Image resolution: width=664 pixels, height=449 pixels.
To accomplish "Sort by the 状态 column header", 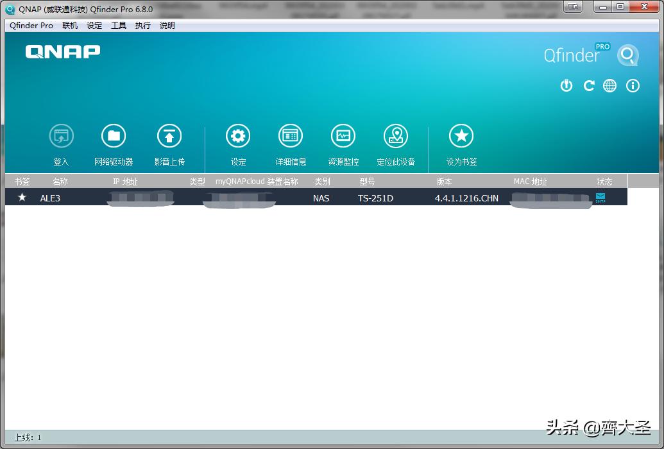I will (x=605, y=182).
